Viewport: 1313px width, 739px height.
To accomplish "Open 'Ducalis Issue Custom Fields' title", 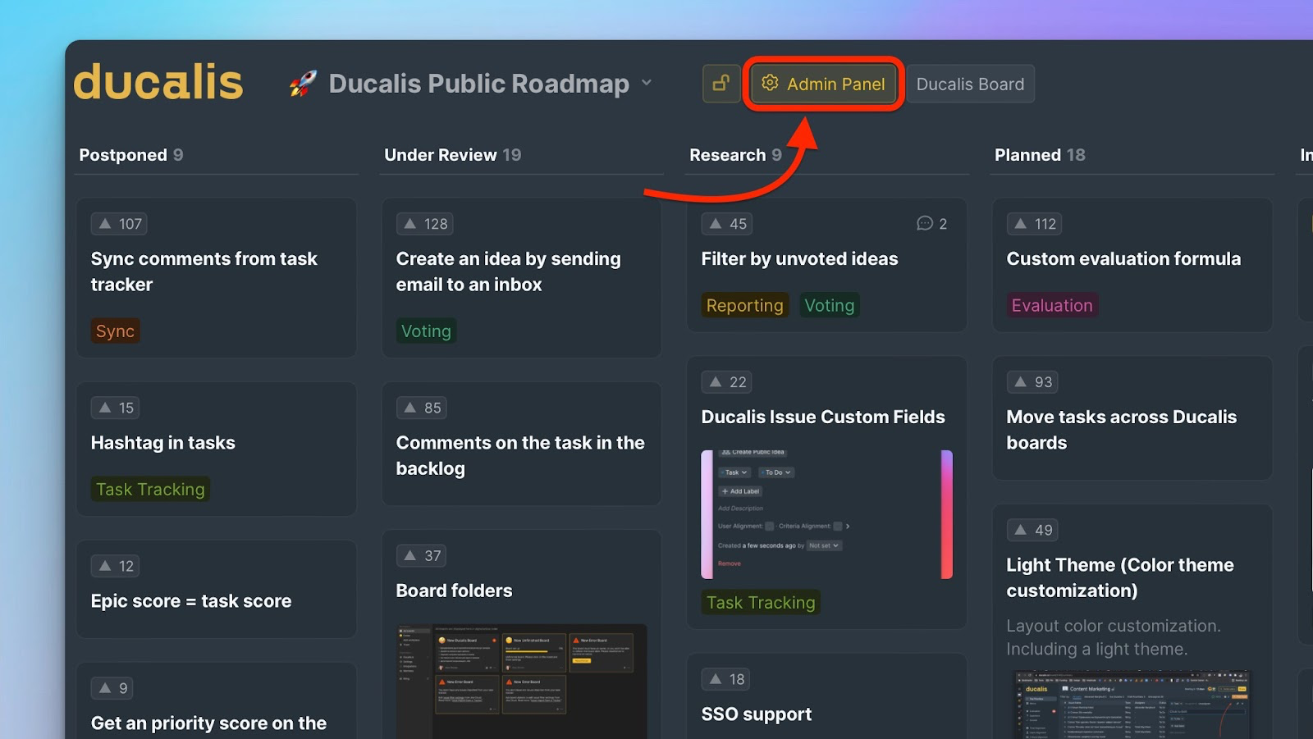I will (x=823, y=417).
